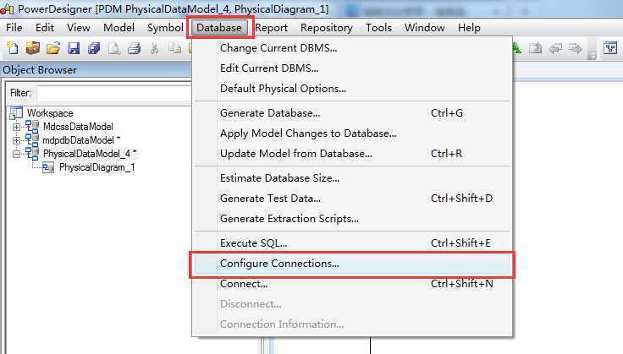Choose Generate Database...
Viewport: 623px width, 354px height.
pyautogui.click(x=352, y=113)
